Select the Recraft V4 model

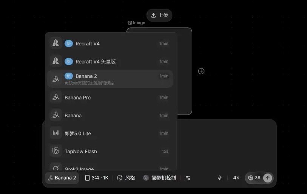click(110, 43)
